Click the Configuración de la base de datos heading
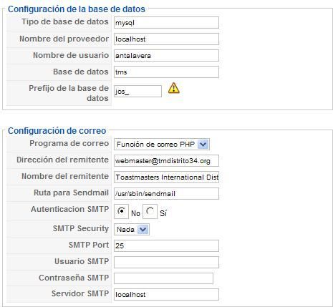333x307 pixels. [77, 9]
